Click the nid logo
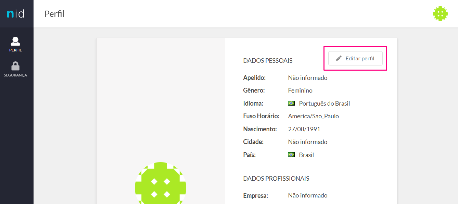This screenshot has width=458, height=204. point(16,14)
